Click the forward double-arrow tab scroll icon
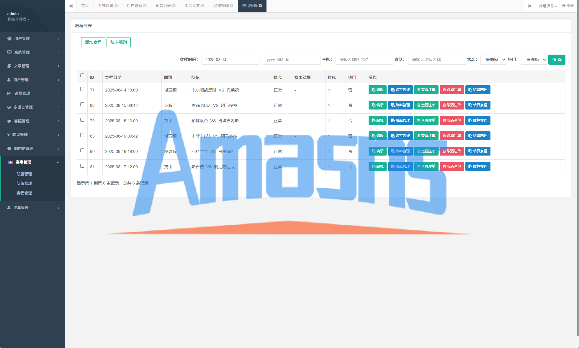579x348 pixels. [x=530, y=6]
